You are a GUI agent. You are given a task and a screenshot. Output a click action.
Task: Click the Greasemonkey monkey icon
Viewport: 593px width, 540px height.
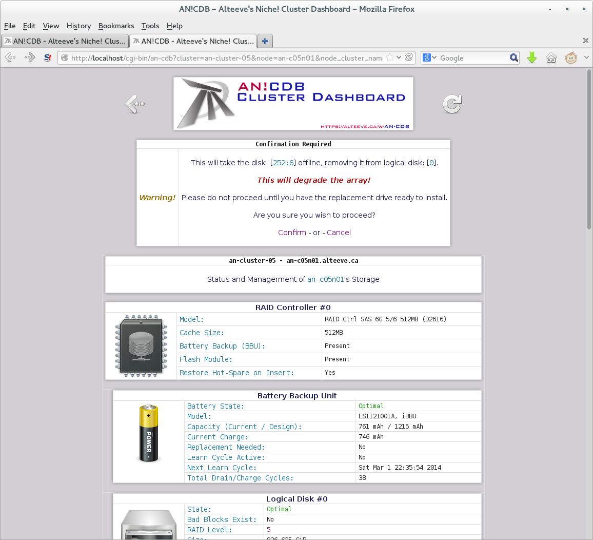coord(570,58)
